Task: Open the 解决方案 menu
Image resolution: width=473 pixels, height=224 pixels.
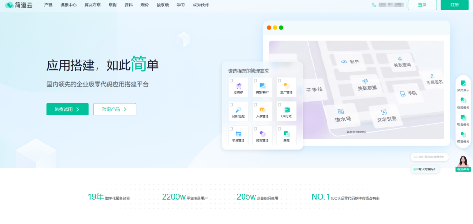Action: point(92,5)
